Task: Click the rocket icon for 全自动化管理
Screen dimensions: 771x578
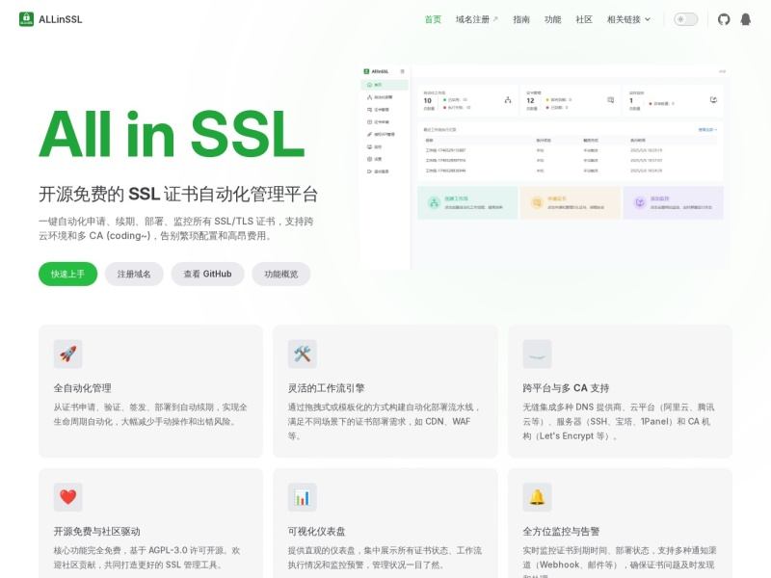Action: click(67, 354)
